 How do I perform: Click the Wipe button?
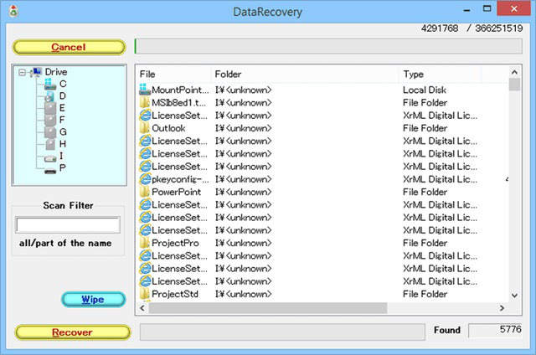(93, 299)
